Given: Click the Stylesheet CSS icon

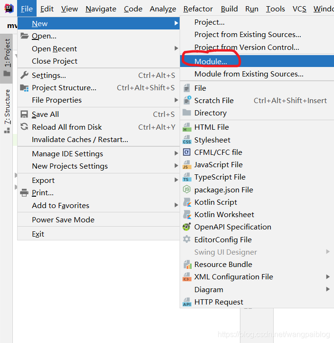Looking at the screenshot, I should click(x=187, y=140).
